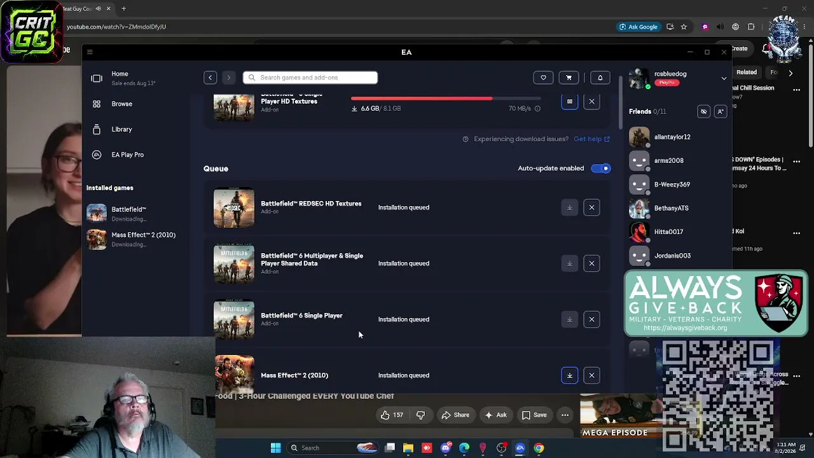The width and height of the screenshot is (814, 458).
Task: Open friend BethanyATS
Action: coord(672,208)
